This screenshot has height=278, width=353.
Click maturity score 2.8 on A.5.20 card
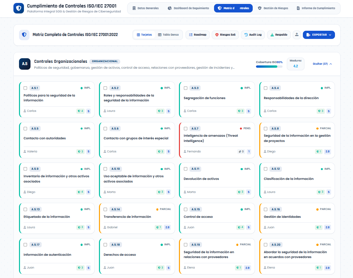[327, 268]
